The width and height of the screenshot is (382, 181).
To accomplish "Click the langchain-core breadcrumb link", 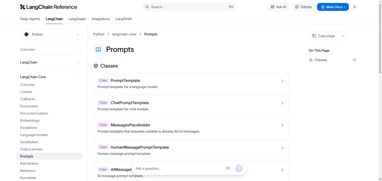I will coord(124,34).
